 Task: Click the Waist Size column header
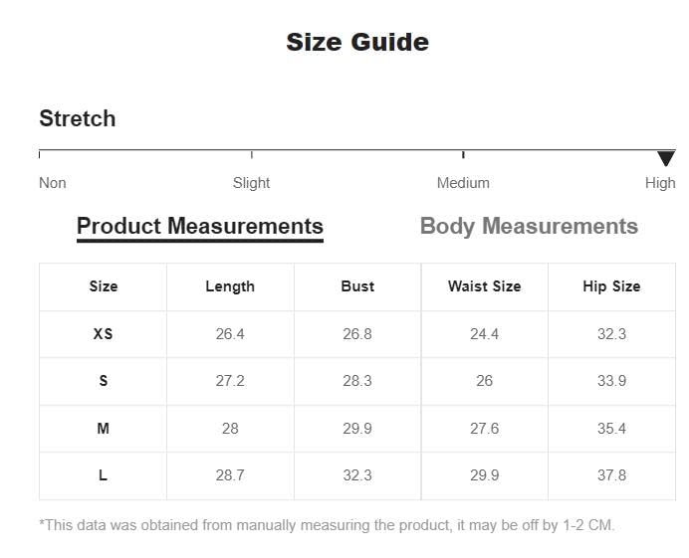point(485,286)
